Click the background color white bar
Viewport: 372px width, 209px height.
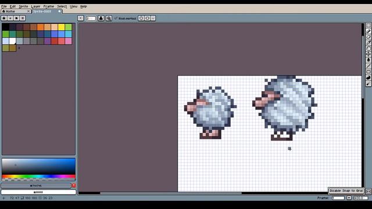click(39, 192)
